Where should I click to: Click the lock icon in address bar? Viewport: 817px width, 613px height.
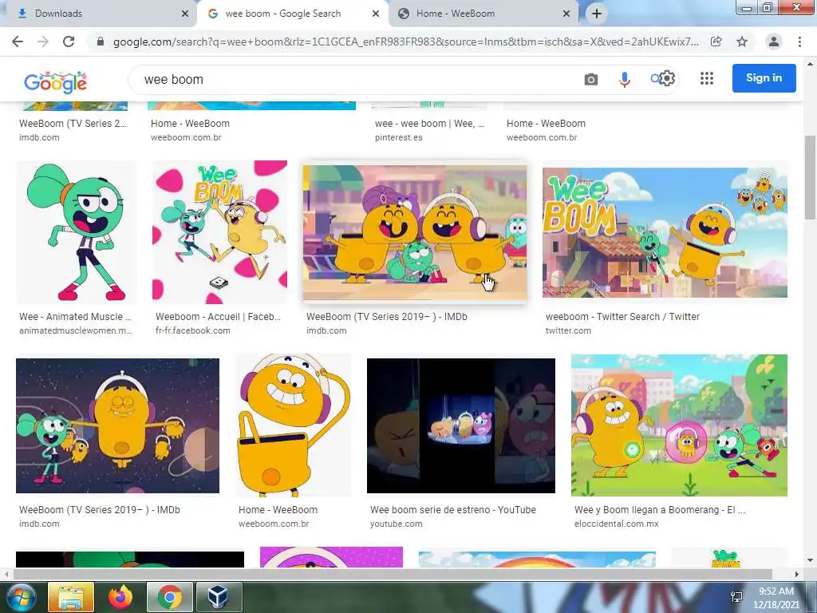point(101,42)
